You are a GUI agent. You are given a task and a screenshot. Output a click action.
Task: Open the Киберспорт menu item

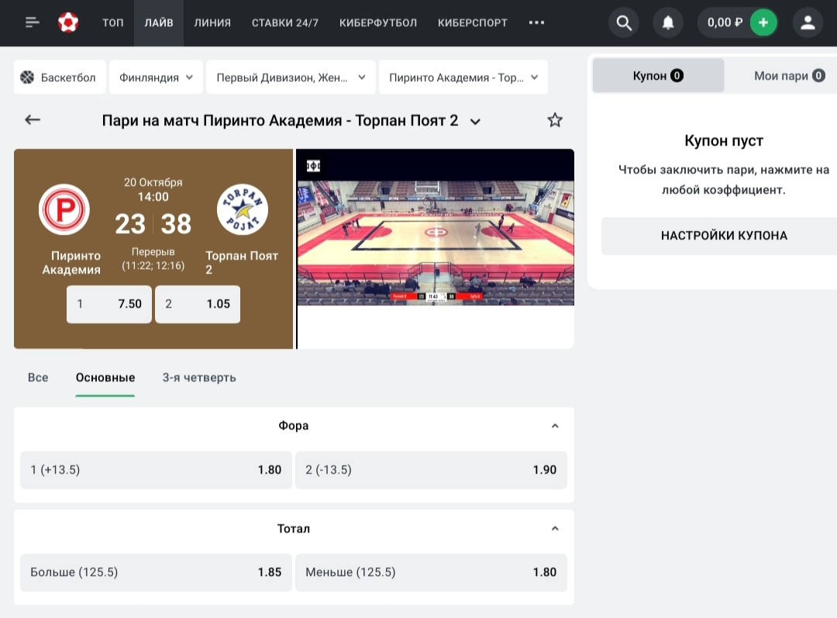(x=472, y=22)
